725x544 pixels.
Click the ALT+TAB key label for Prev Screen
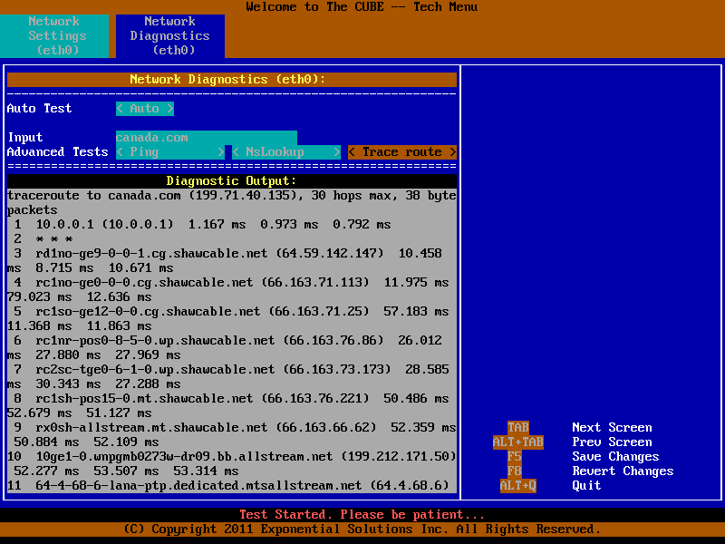517,442
